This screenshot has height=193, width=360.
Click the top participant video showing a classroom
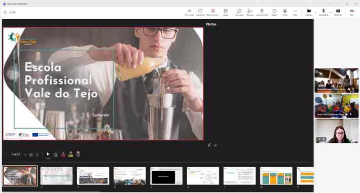336,81
